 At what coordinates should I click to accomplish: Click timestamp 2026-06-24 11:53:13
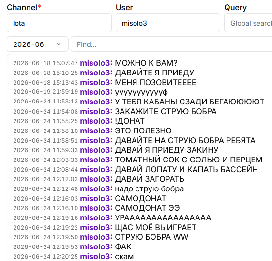coord(45,101)
